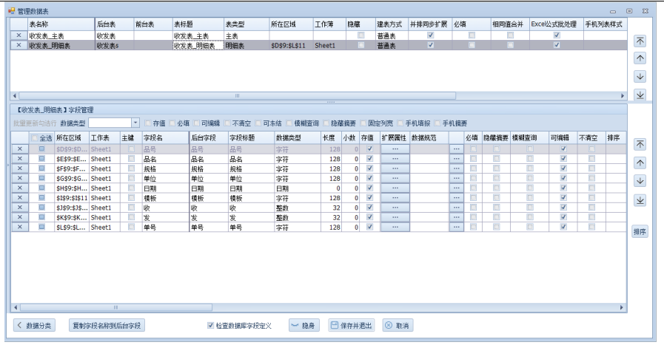
Task: Click the row select icon for 日期 field
Action: point(41,188)
